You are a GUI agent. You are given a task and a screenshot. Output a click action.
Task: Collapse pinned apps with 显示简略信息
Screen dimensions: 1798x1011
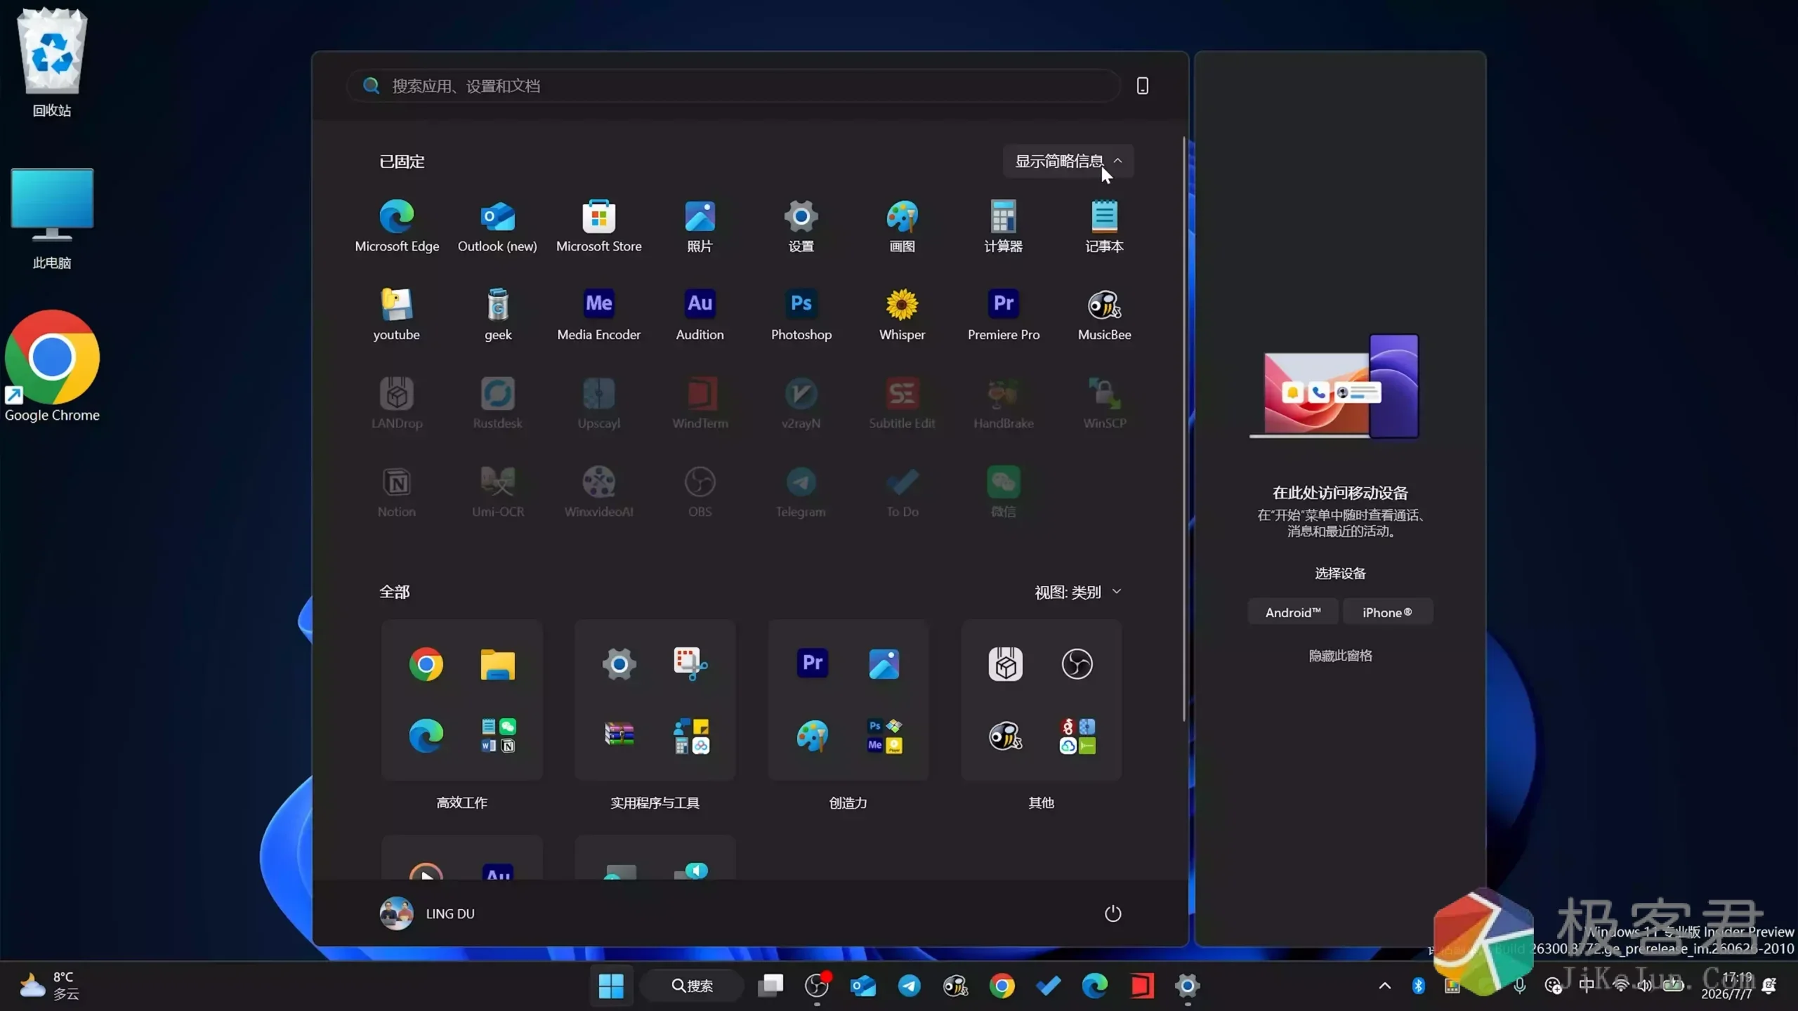(x=1068, y=161)
